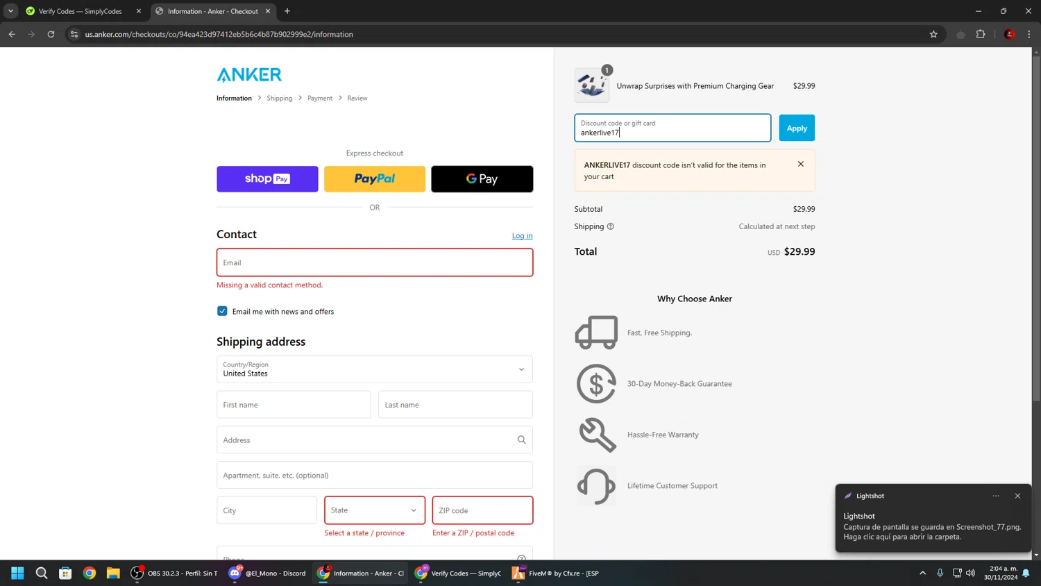Open the clock showing 2:04 a. m.
The height and width of the screenshot is (586, 1041).
pos(1001,574)
